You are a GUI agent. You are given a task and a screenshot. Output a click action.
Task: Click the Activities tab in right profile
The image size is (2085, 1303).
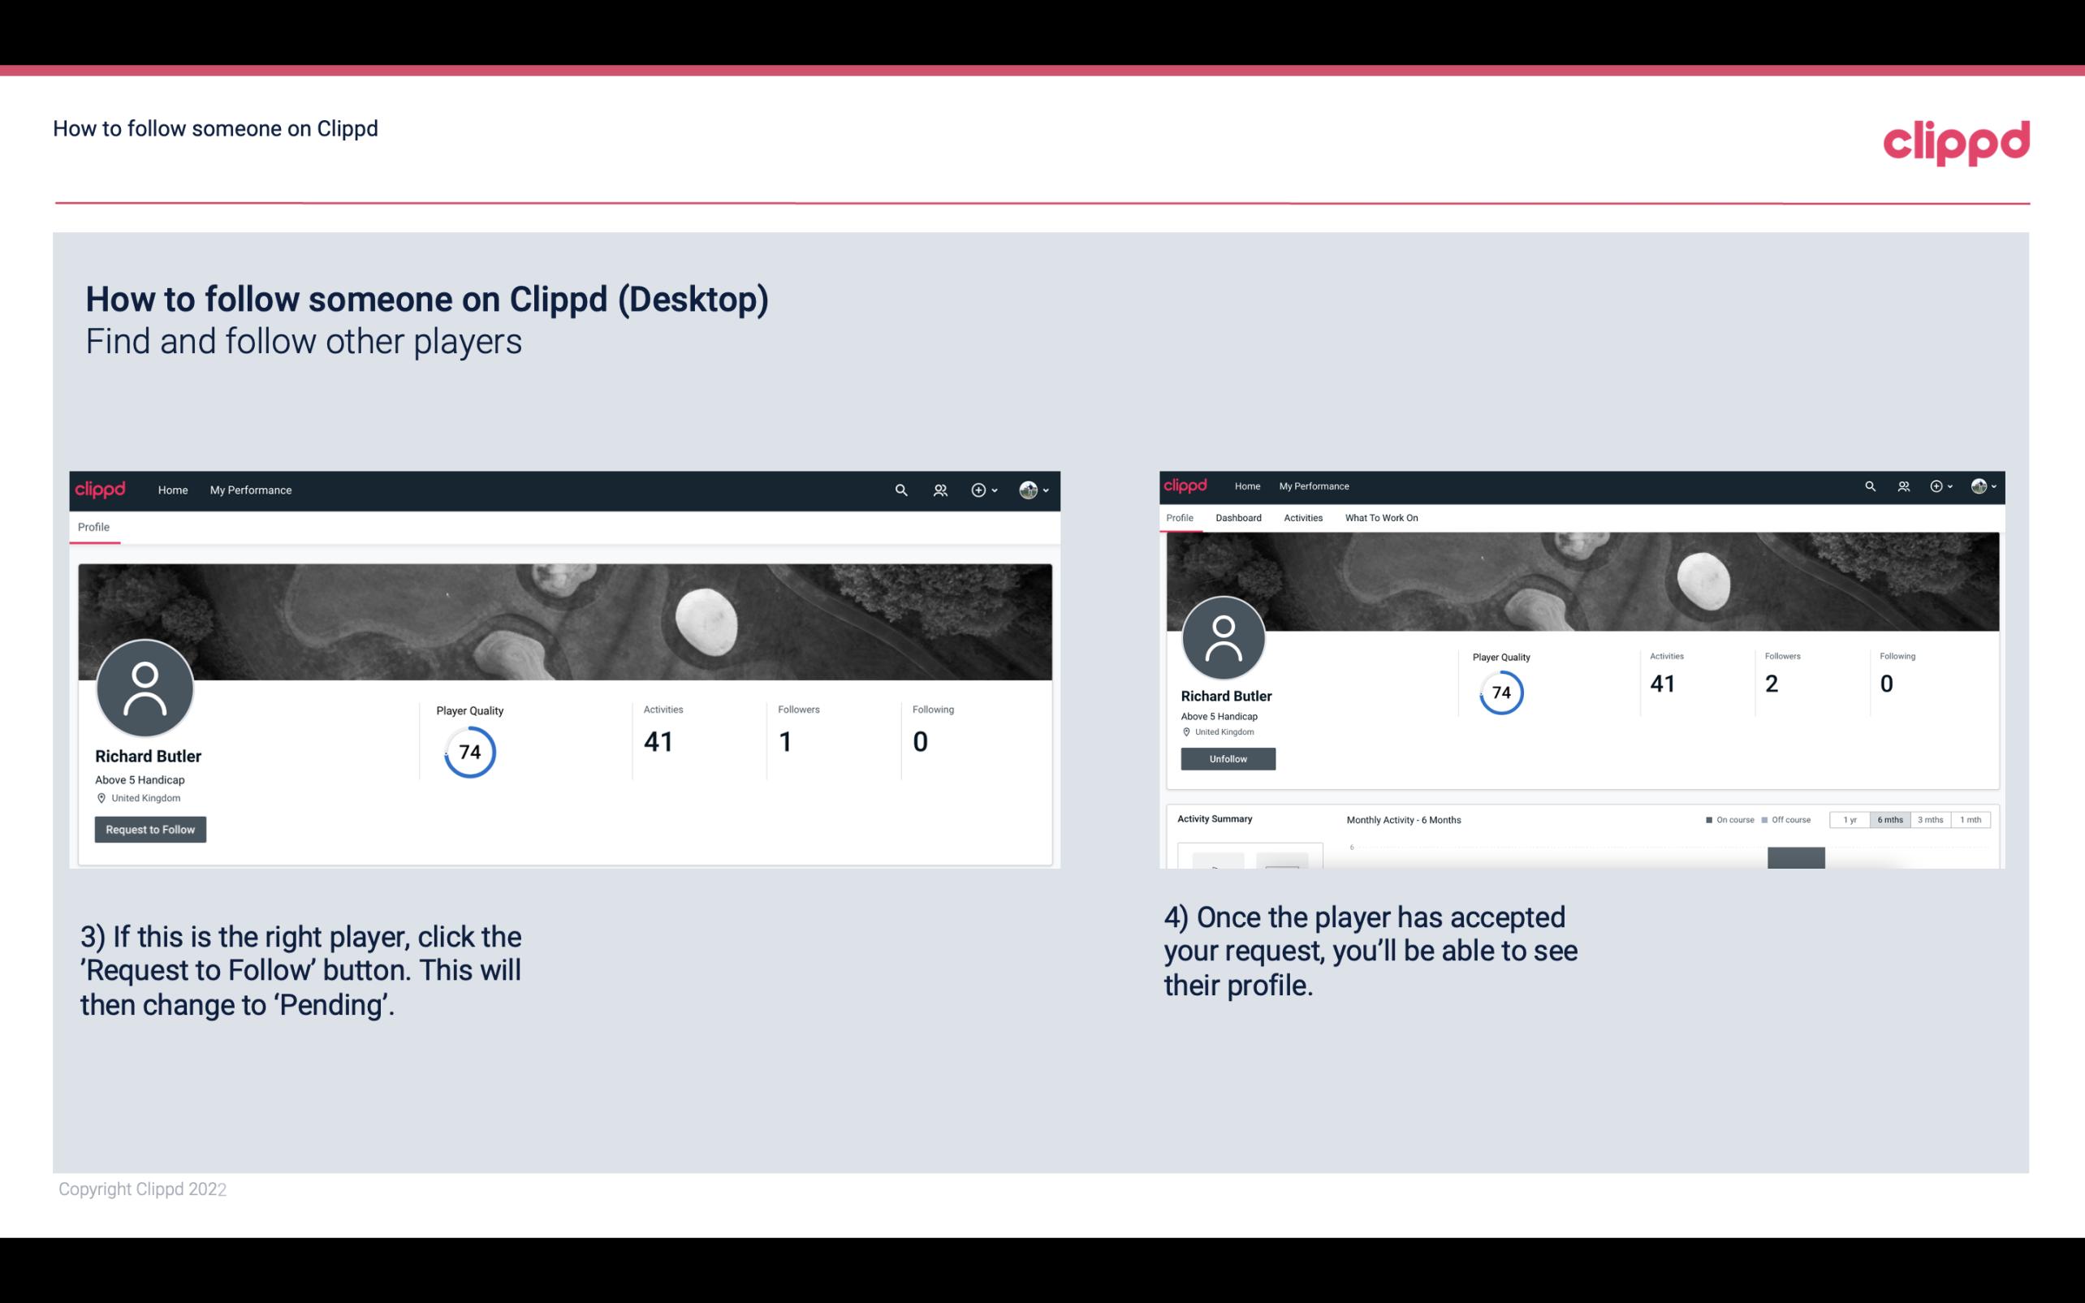pos(1300,518)
